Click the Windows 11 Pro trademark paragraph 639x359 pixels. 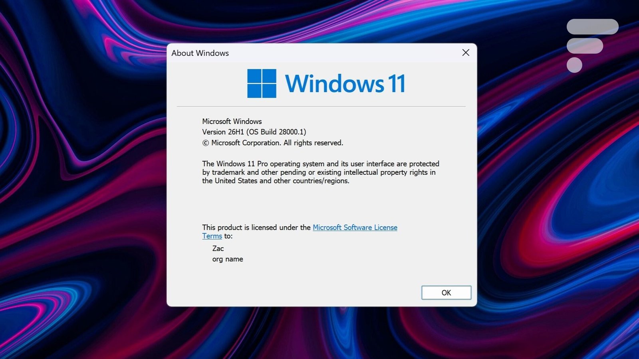tap(320, 172)
